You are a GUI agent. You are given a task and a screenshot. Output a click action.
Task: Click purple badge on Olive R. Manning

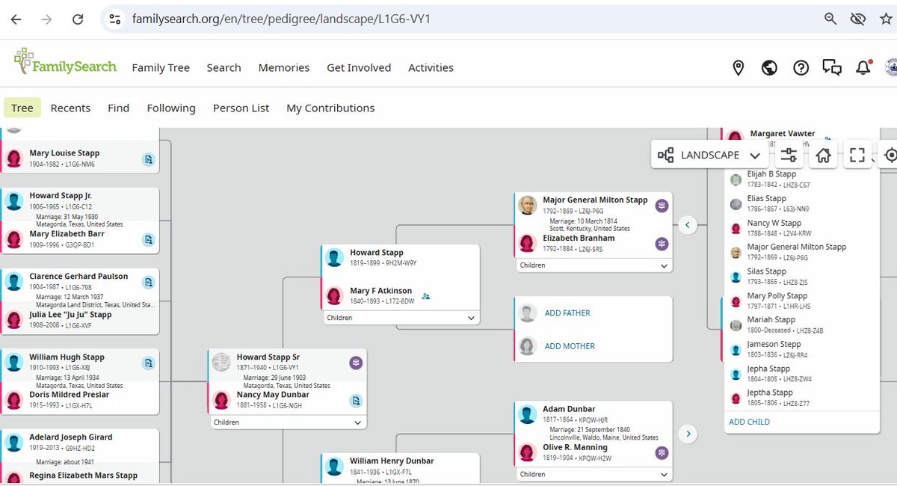[x=662, y=452]
